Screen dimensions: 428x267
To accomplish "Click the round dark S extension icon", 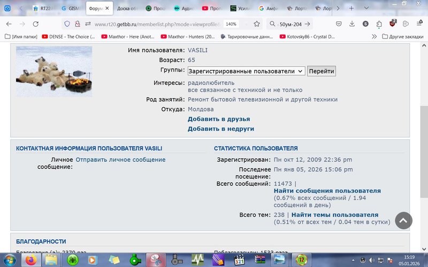I will [x=365, y=24].
